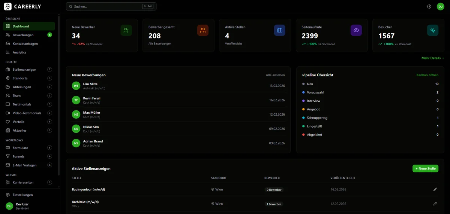This screenshot has height=214, width=450.
Task: Follow the Mehr Details link
Action: (x=433, y=58)
